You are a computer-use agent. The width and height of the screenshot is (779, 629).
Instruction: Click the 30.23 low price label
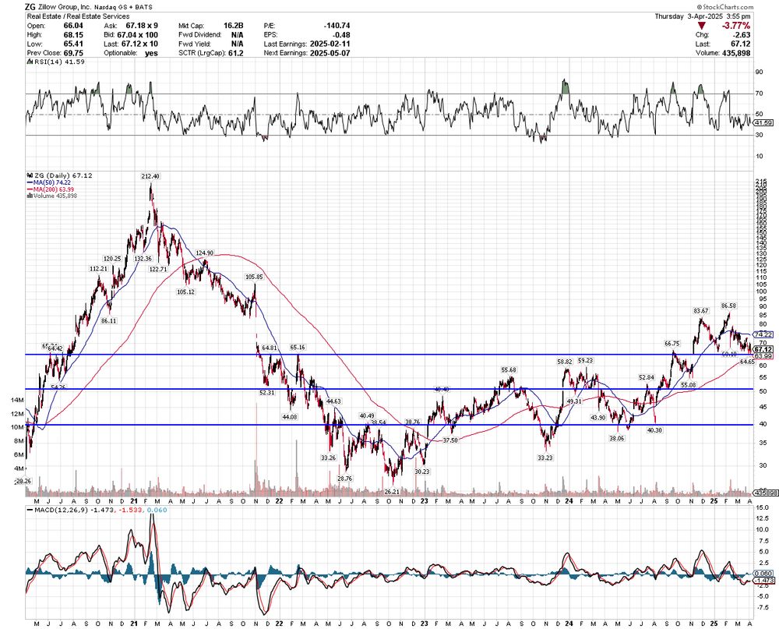pyautogui.click(x=421, y=472)
